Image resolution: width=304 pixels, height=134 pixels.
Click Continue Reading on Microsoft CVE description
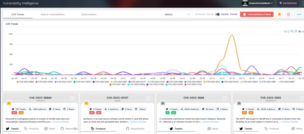tap(61, 122)
